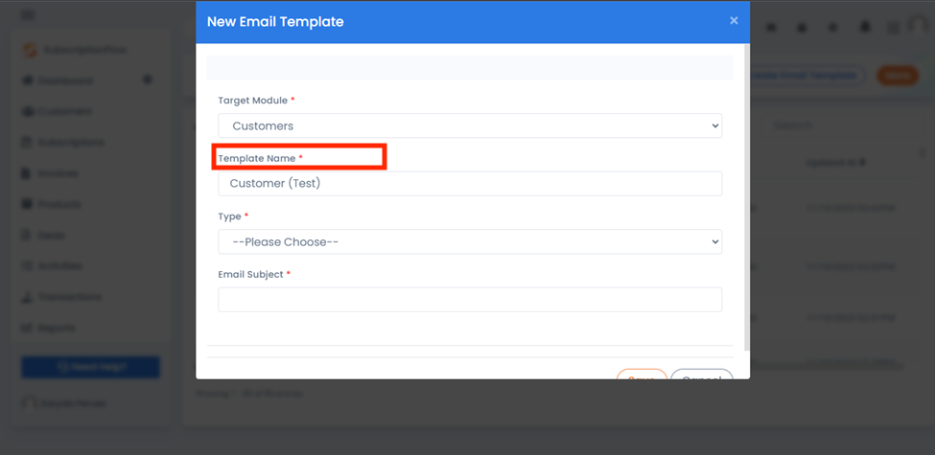
Task: Open the hamburger menu icon
Action: tap(28, 15)
